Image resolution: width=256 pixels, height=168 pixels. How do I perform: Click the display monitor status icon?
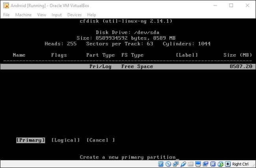(198, 164)
